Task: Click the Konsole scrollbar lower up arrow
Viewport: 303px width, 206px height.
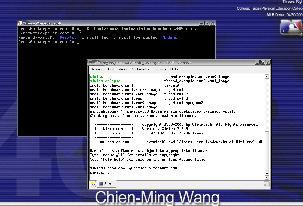Action: (267, 173)
